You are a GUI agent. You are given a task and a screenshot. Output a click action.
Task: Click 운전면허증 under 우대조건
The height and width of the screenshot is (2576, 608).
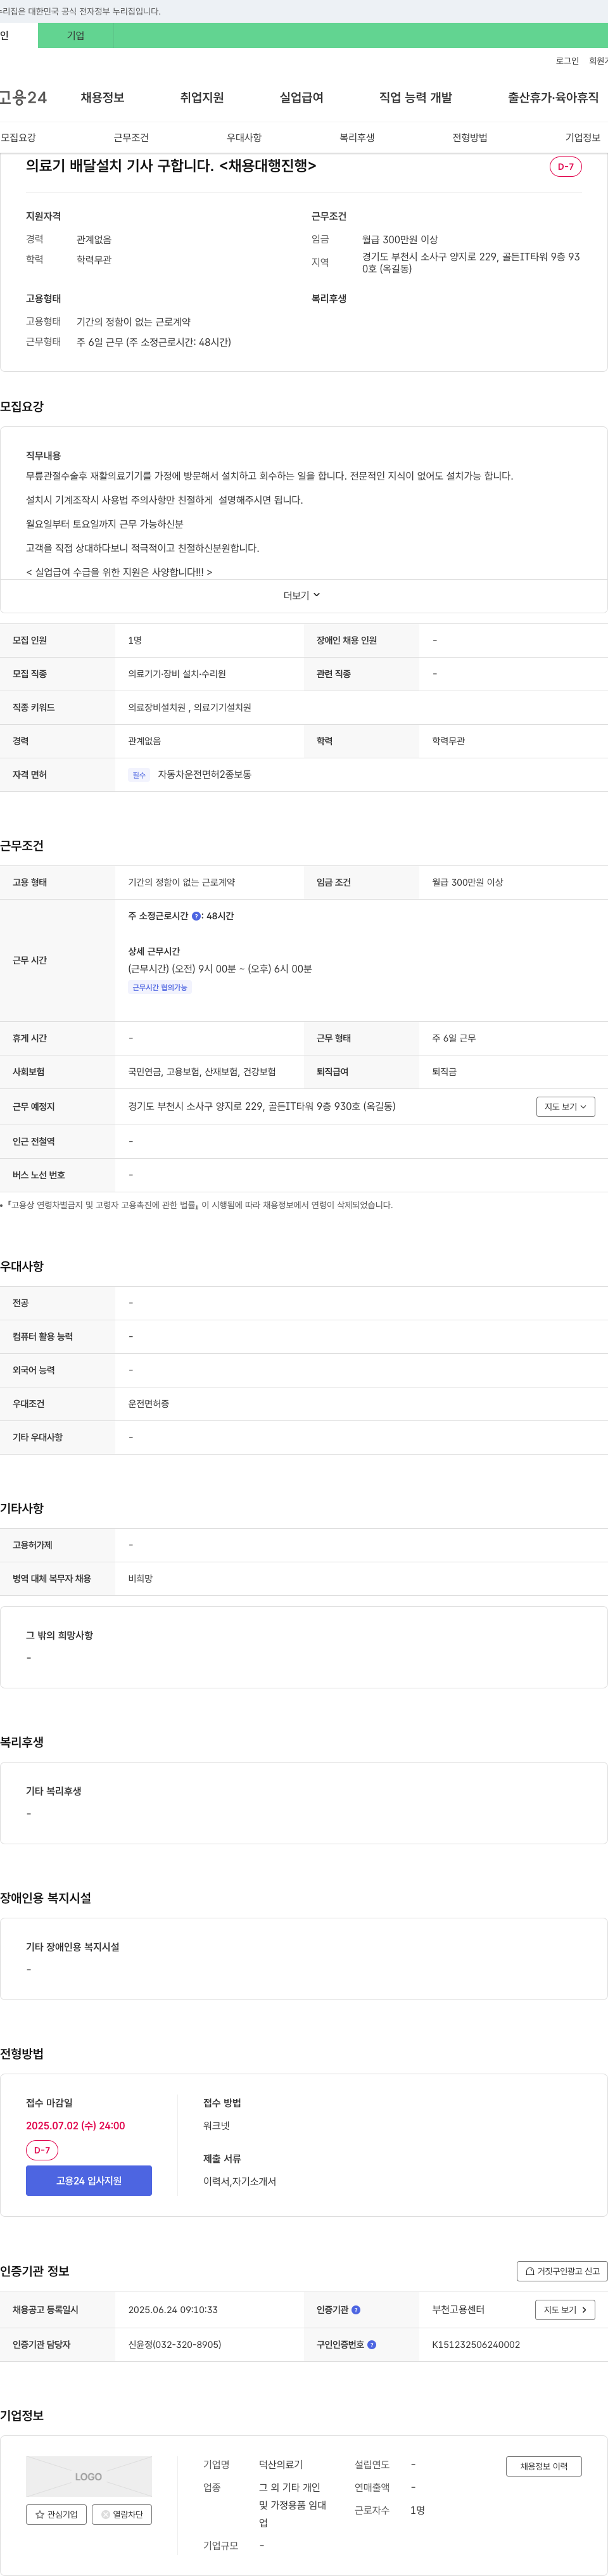point(149,1404)
